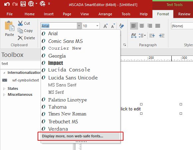193x150 pixels.
Task: Click the Clear Formatting eraser icon
Action: 121,26
